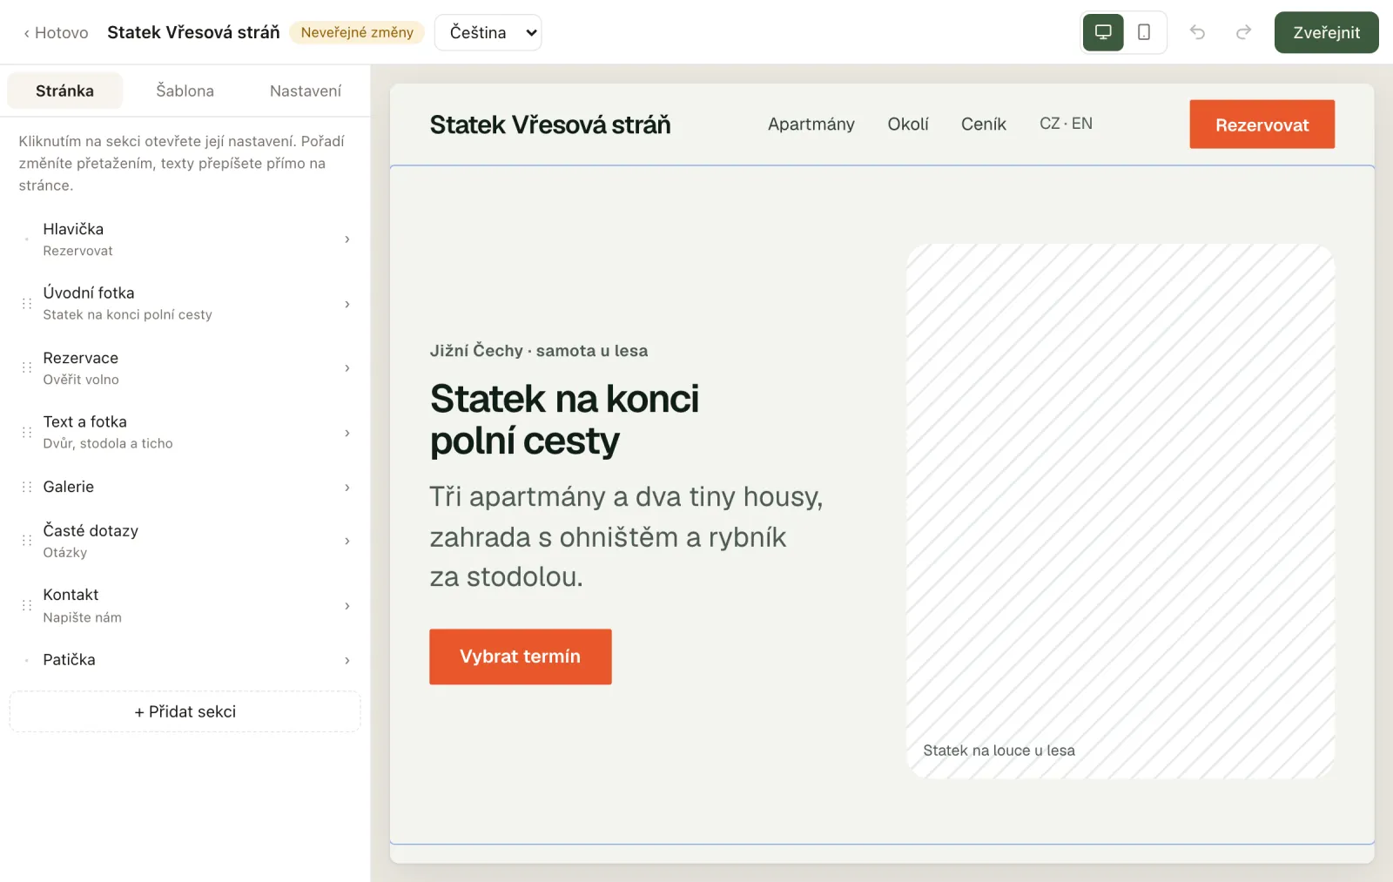Redo the last change
Viewport: 1393px width, 882px height.
[1243, 32]
